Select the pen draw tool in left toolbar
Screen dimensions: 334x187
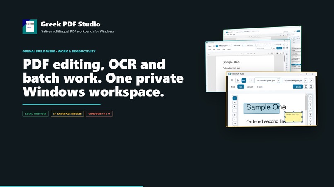tap(235, 107)
